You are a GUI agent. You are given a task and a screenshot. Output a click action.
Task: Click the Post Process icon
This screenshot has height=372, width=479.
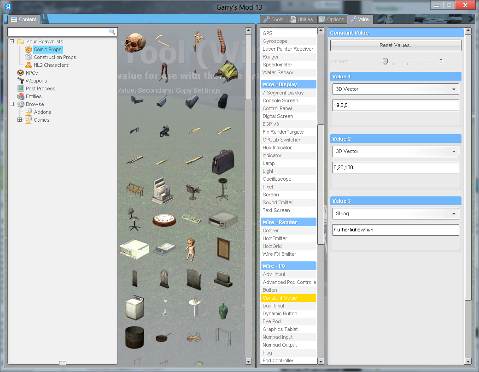(21, 89)
